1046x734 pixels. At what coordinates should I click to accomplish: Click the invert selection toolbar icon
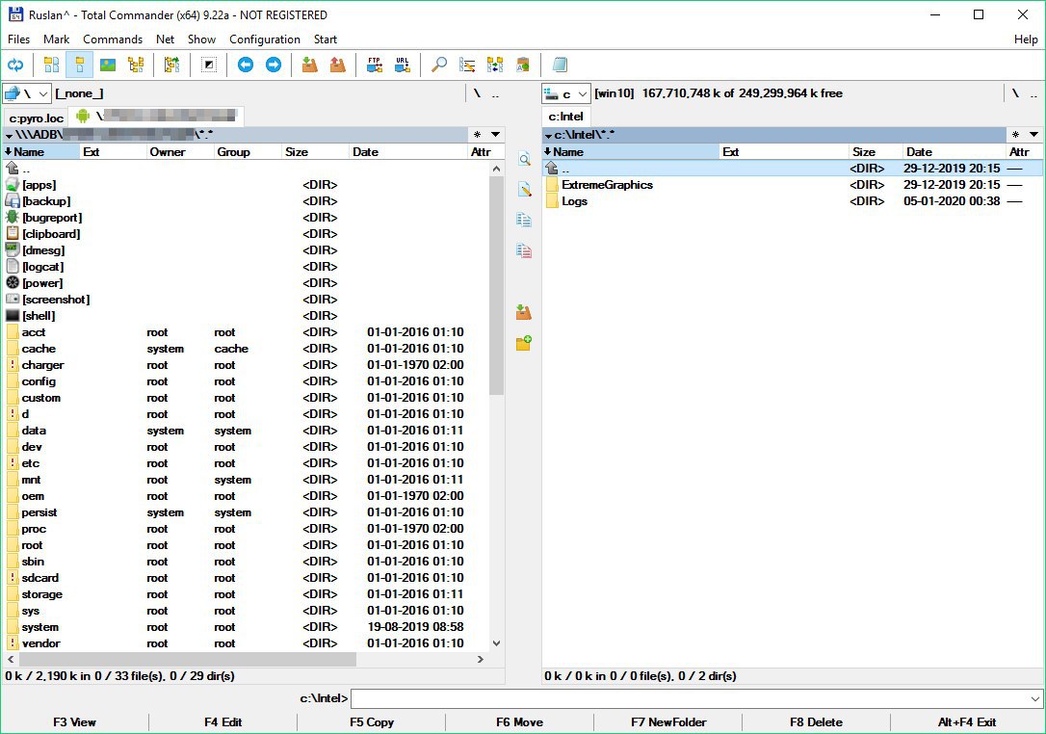pos(209,65)
